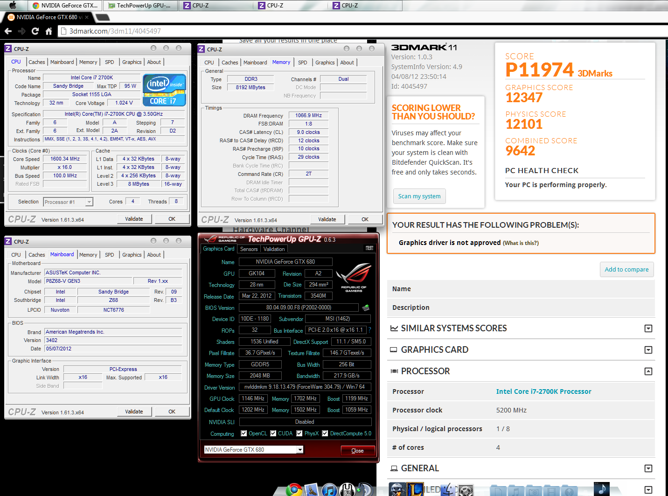
Task: Toggle the OpenCL checkbox
Action: (x=244, y=433)
